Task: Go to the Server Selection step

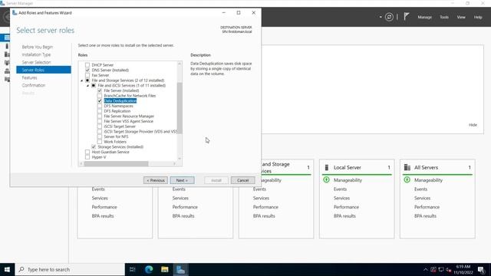Action: [36, 62]
